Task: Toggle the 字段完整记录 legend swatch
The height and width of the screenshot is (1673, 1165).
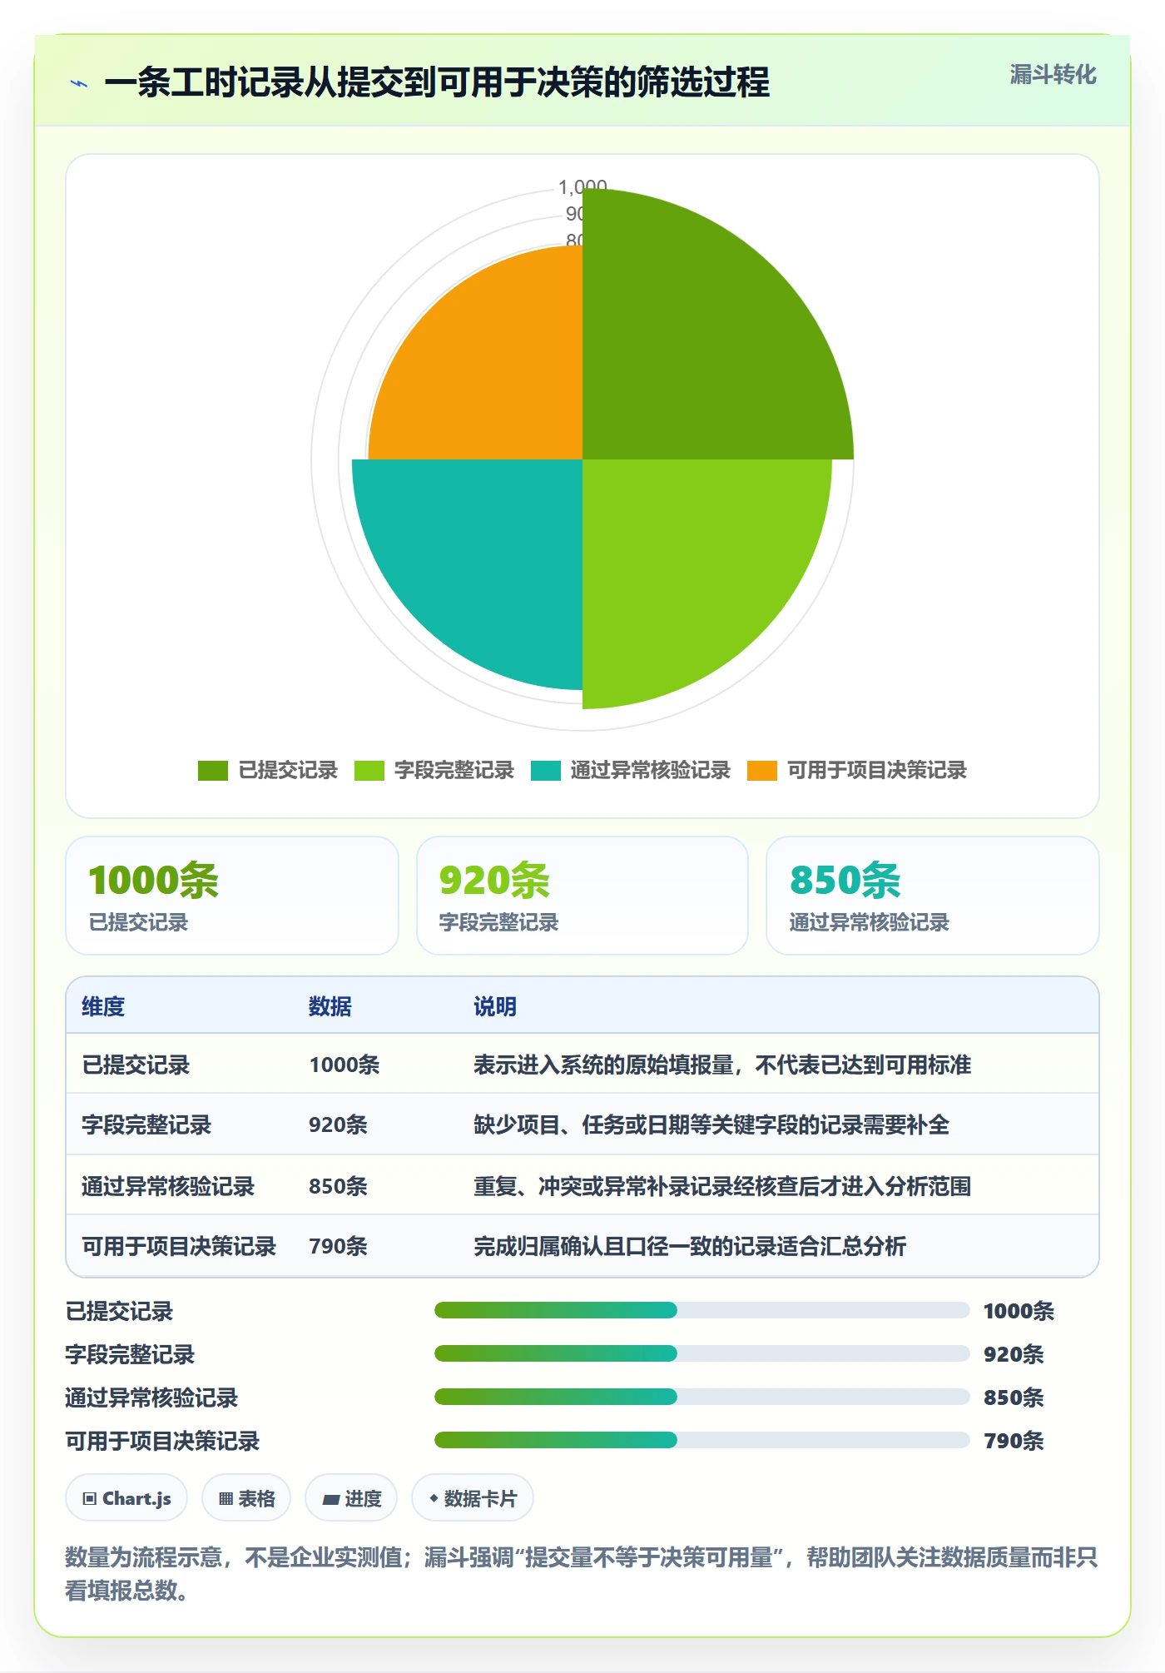Action: (369, 771)
